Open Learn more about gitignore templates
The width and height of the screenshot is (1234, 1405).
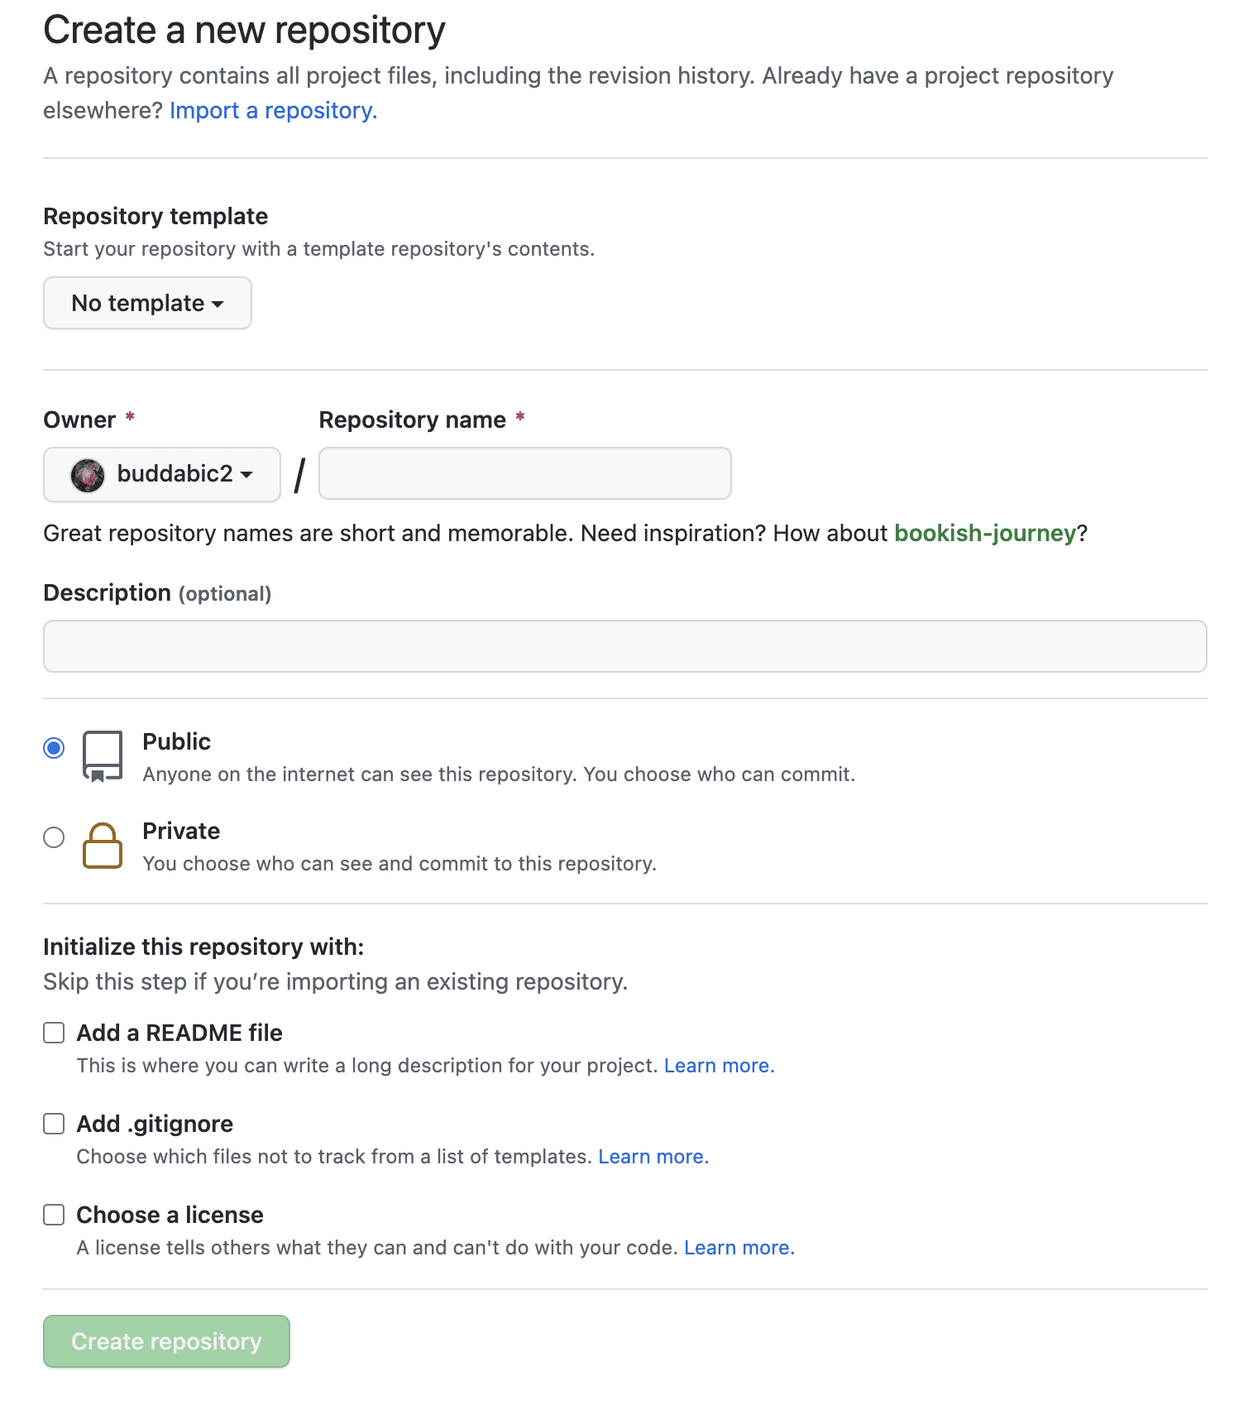(653, 1156)
